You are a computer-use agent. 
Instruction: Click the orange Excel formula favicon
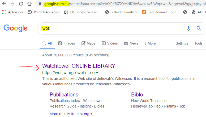pyautogui.click(x=144, y=12)
